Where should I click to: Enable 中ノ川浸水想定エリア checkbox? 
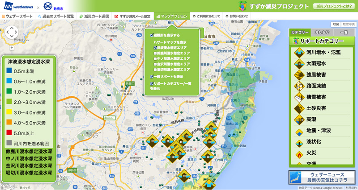coord(155,59)
